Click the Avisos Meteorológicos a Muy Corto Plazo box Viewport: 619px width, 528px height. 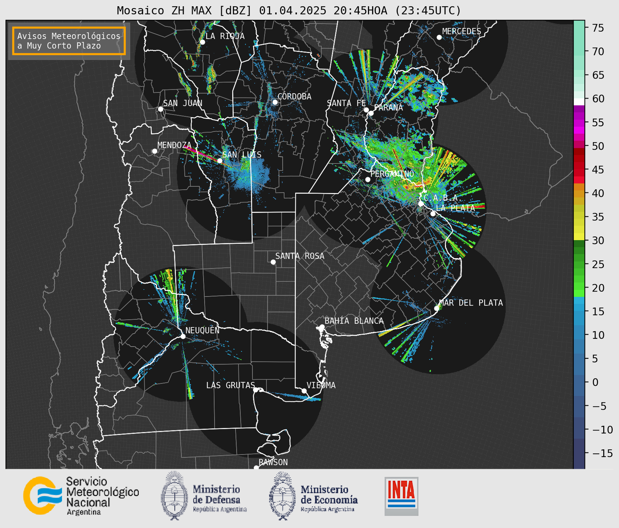[69, 41]
